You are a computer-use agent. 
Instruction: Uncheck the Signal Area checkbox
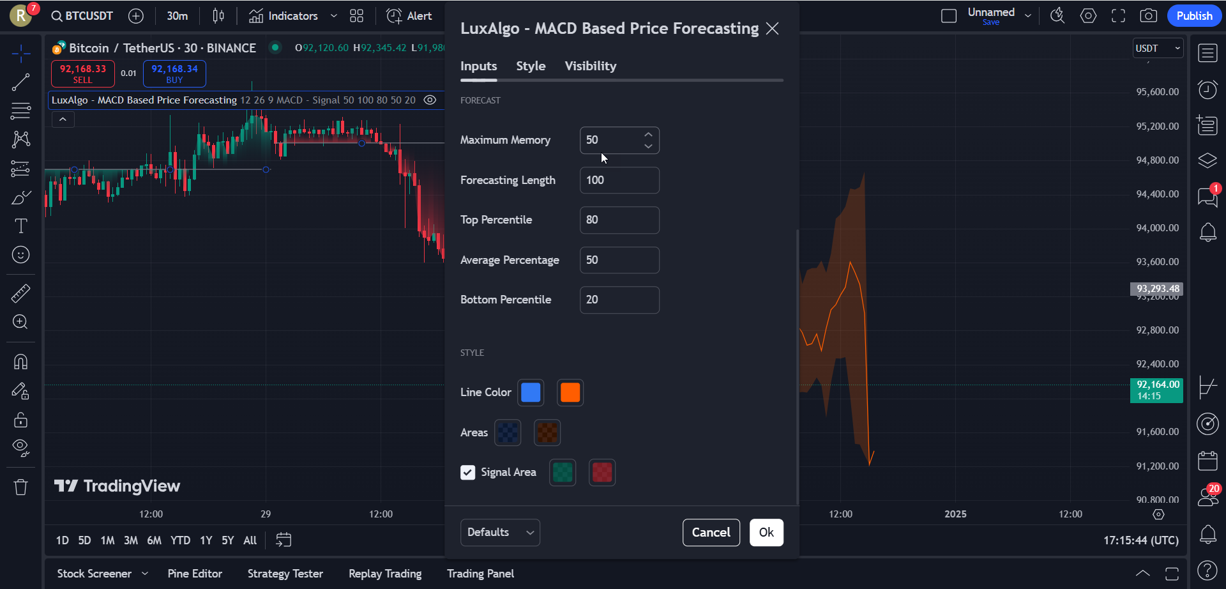click(x=467, y=472)
